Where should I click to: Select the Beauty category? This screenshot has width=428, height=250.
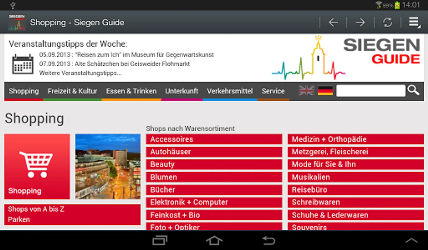point(214,164)
